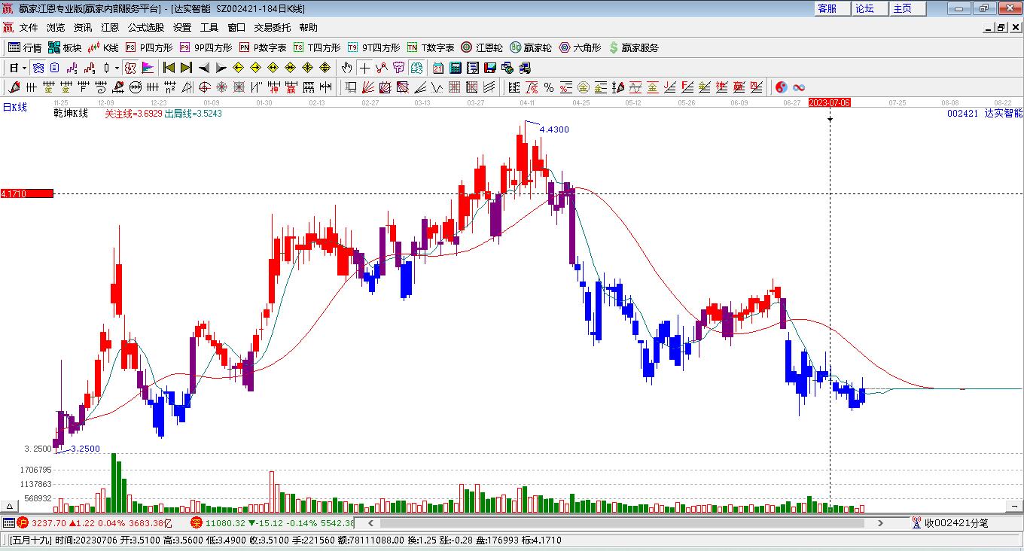The height and width of the screenshot is (551, 1024).
Task: Select the parallel channel lines tool
Action: (489, 87)
